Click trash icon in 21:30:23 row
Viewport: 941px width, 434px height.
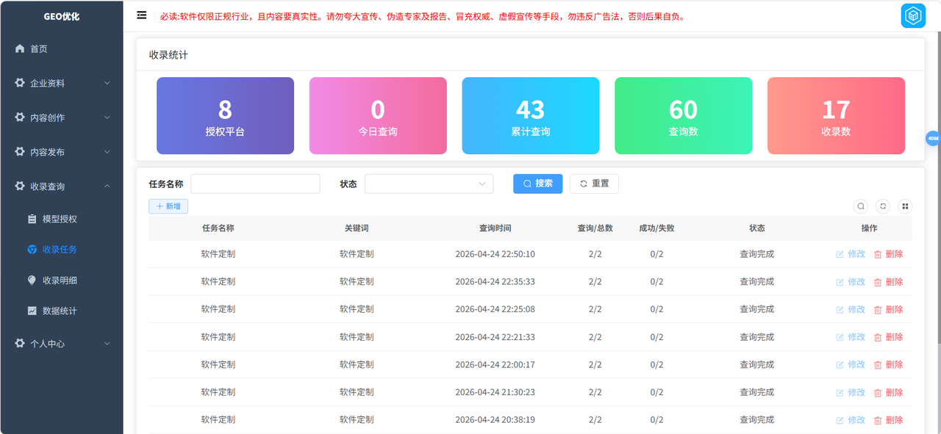[x=877, y=392]
